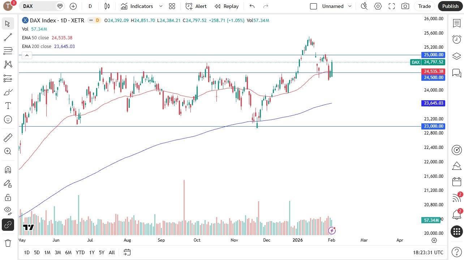Select the trend line tool
464x260 pixels.
pos(8,37)
